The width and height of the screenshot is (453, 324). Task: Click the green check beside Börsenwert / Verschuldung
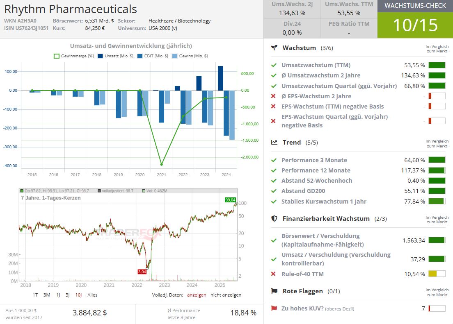pos(274,240)
